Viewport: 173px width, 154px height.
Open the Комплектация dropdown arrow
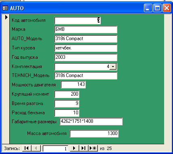113,66
